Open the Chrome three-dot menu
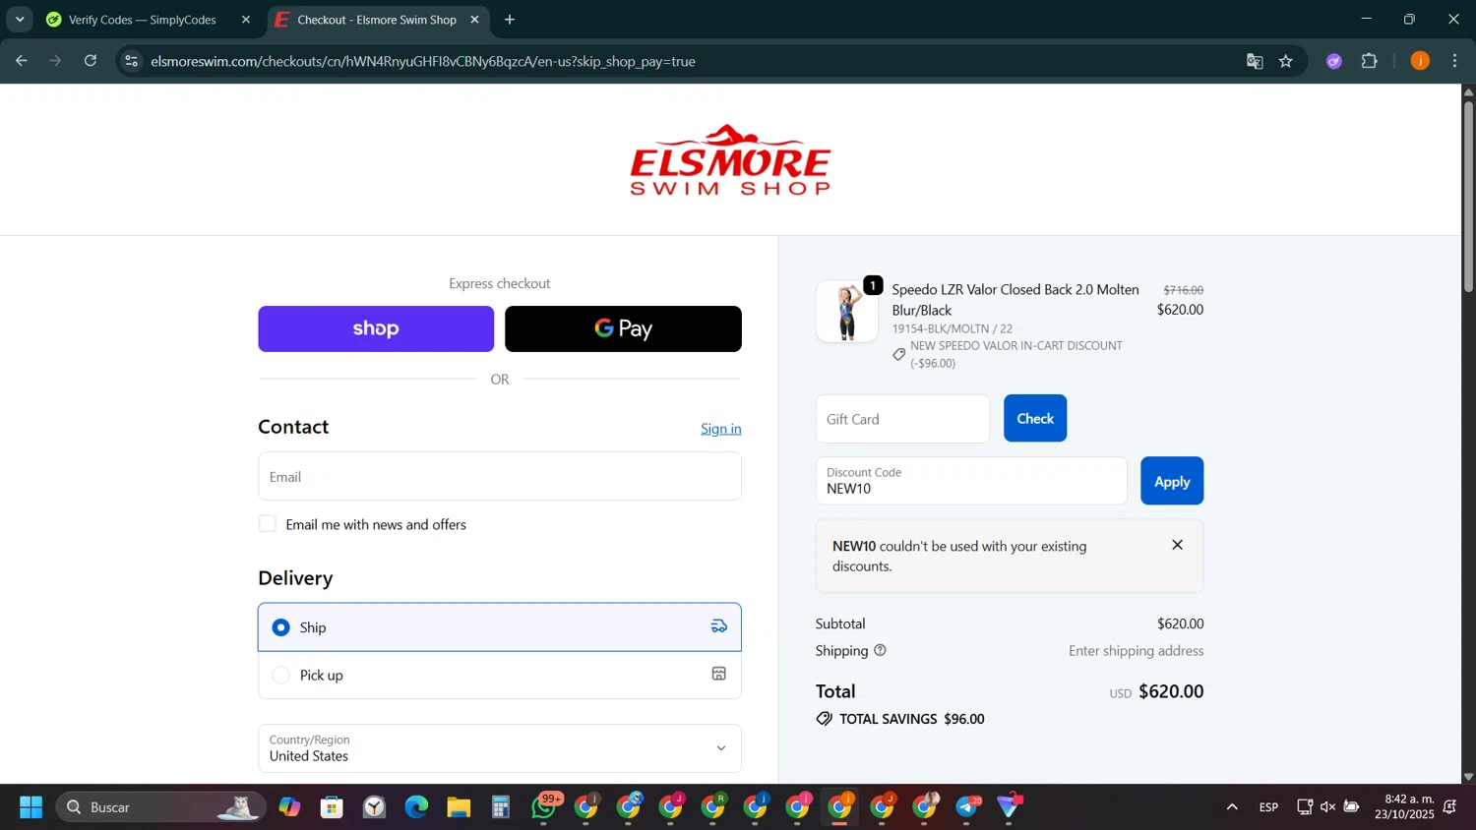 [x=1455, y=61]
